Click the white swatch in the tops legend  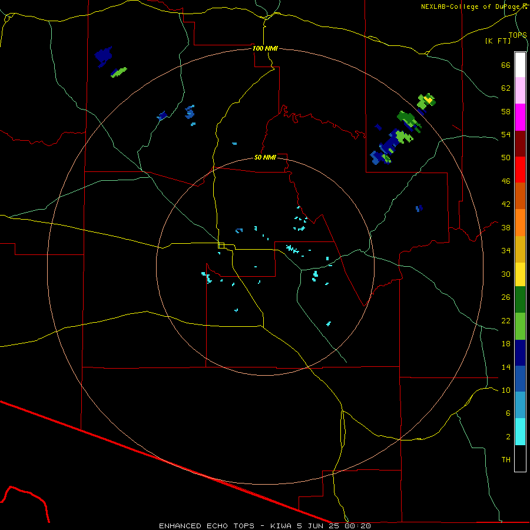520,65
